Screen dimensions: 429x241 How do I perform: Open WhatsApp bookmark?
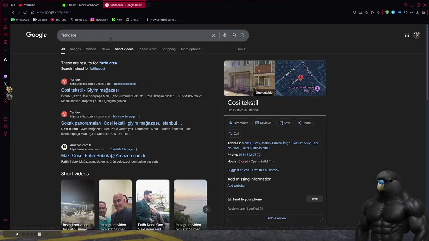(x=20, y=20)
